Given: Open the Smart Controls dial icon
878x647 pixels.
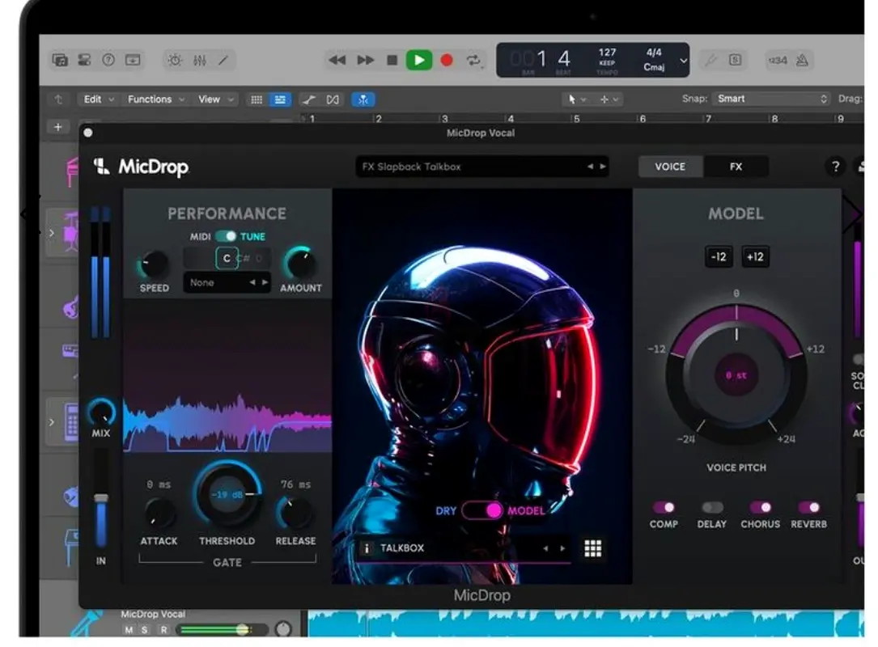Looking at the screenshot, I should [x=175, y=60].
